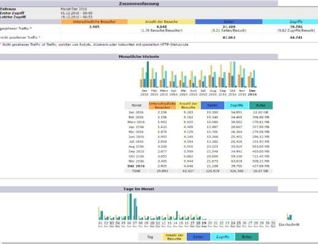Select the Dez 2016 row in monthly table
Image resolution: width=318 pixels, height=244 pixels.
pyautogui.click(x=199, y=166)
